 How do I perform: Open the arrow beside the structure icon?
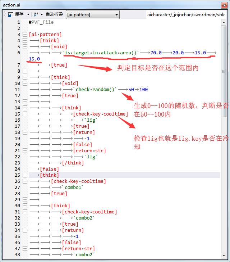pos(42,14)
